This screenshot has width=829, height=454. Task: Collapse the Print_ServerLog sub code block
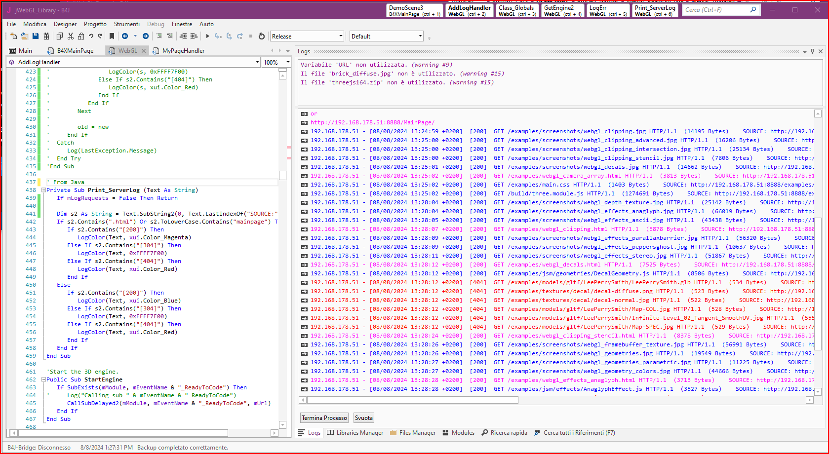tap(43, 190)
